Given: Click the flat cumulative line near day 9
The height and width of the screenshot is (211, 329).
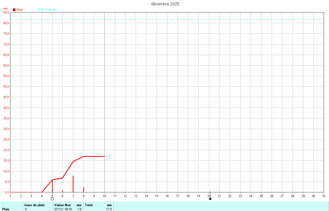Looking at the screenshot, I should coord(94,156).
